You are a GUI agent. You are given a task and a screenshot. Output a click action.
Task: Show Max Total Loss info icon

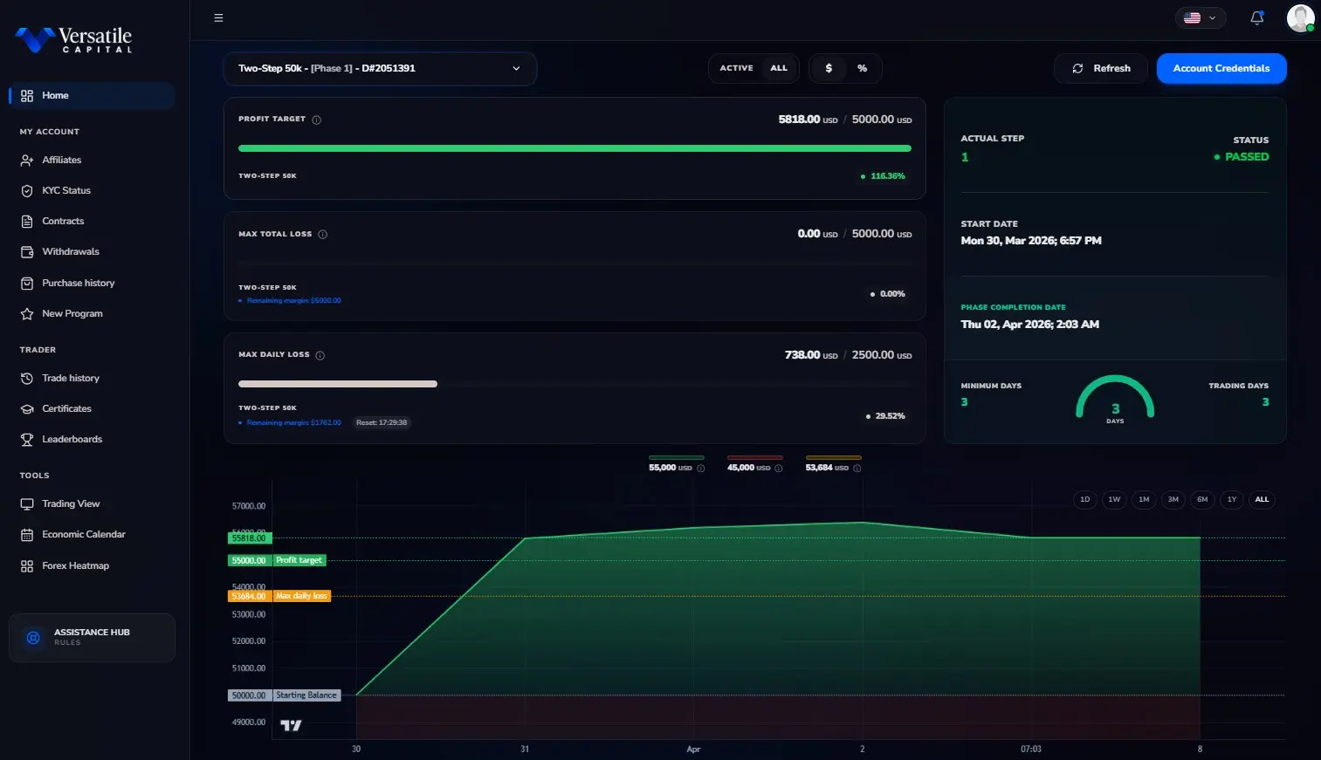click(x=322, y=234)
